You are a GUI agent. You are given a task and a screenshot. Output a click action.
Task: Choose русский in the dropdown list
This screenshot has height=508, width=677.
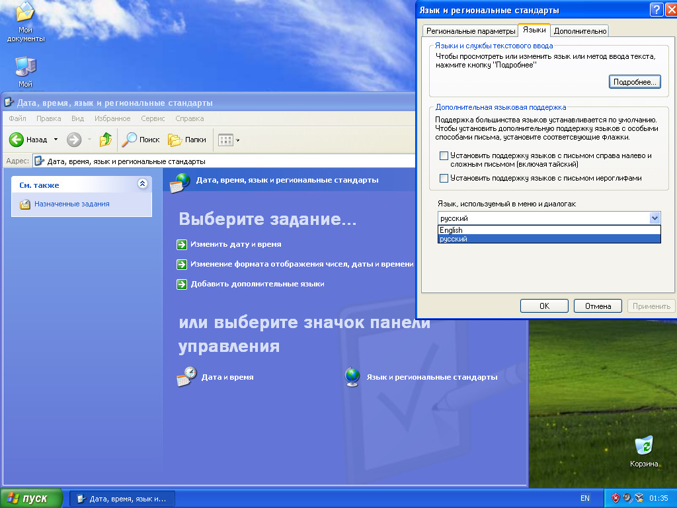pyautogui.click(x=549, y=239)
